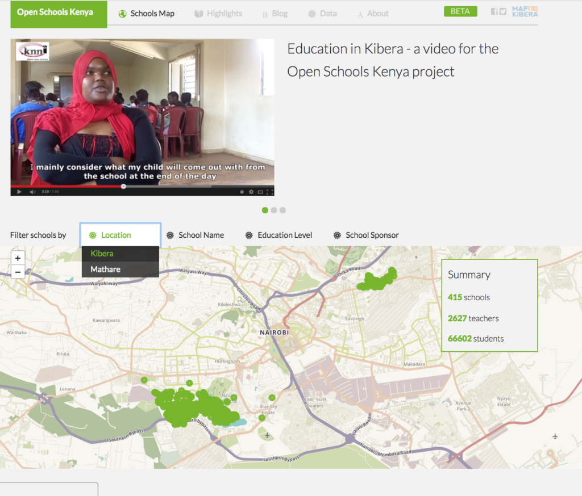Click the green gear icon next to Location
The width and height of the screenshot is (582, 496).
93,236
